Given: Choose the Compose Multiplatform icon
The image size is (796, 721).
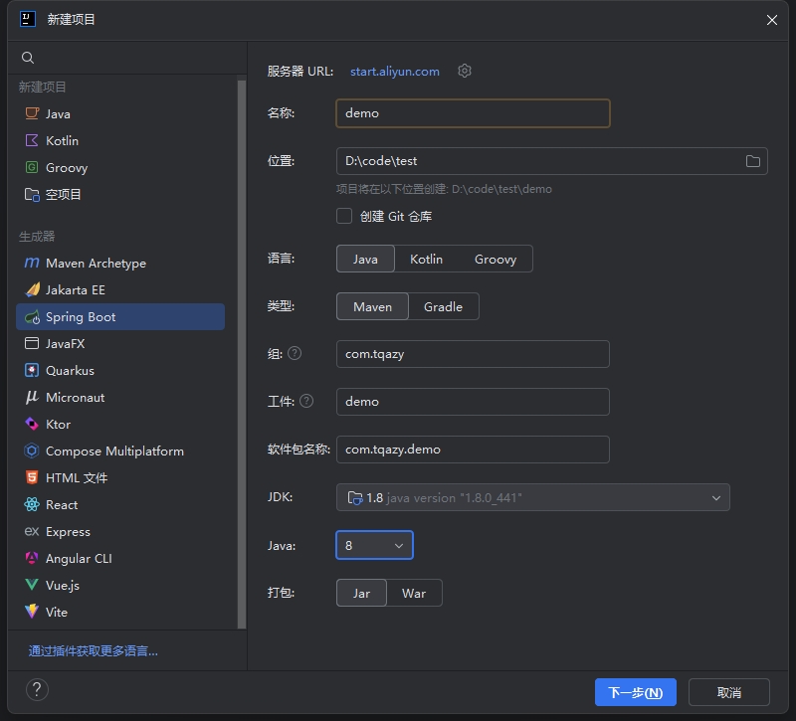Looking at the screenshot, I should [32, 451].
